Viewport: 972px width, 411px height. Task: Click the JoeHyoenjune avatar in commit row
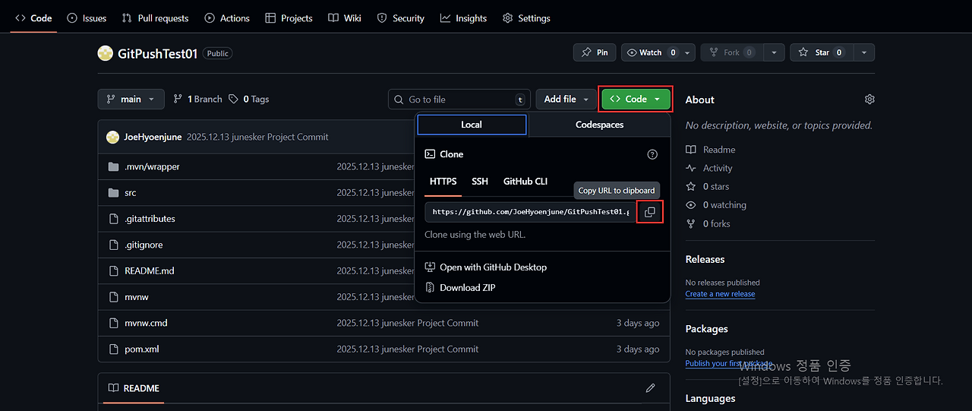coord(112,138)
